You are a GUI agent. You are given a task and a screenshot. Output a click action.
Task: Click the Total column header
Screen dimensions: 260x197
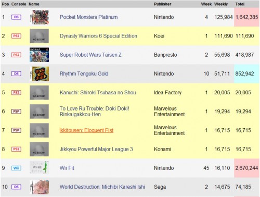pyautogui.click(x=240, y=4)
